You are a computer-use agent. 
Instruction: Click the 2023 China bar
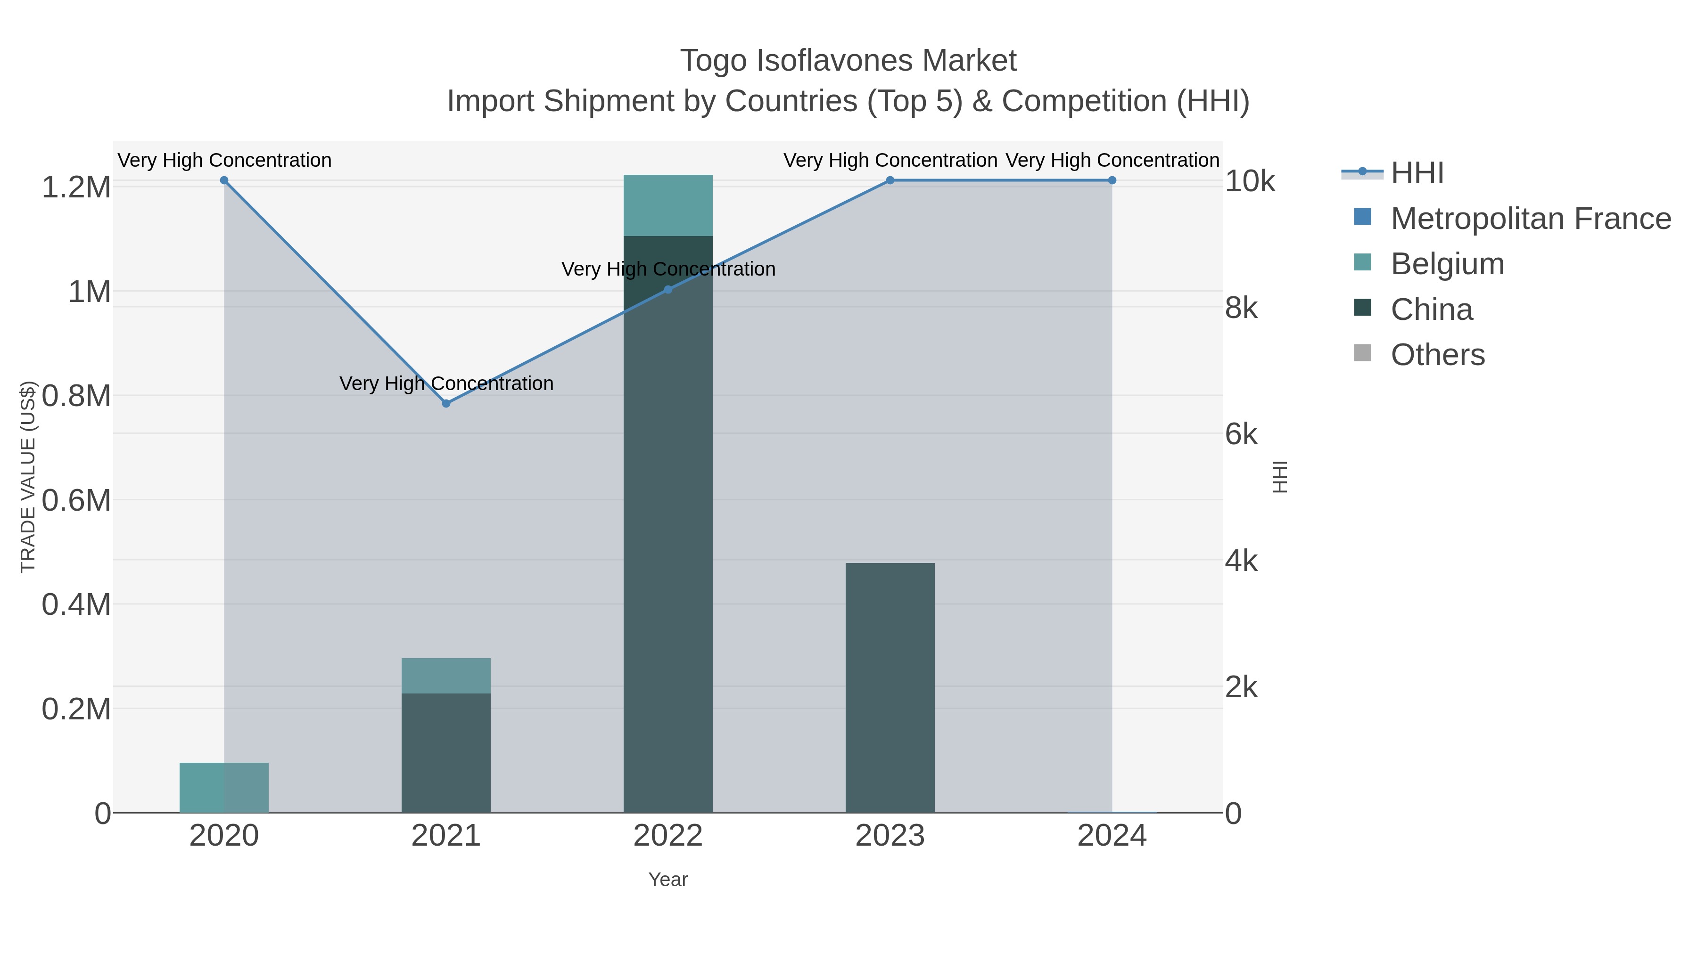(890, 688)
